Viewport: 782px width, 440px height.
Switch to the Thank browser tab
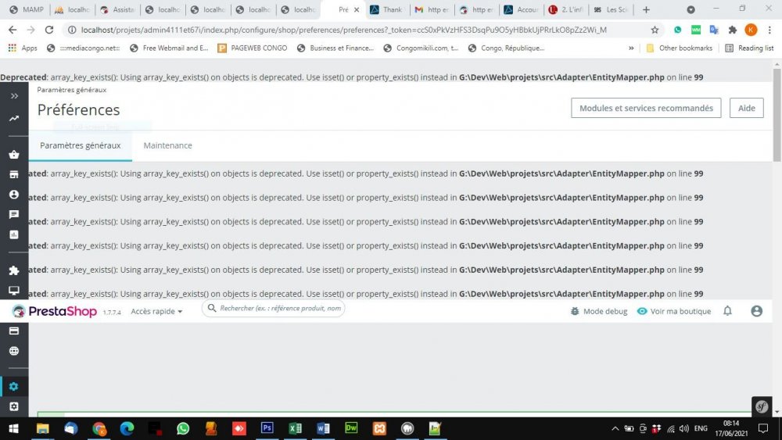[x=388, y=9]
